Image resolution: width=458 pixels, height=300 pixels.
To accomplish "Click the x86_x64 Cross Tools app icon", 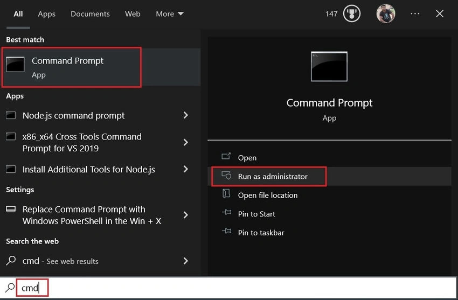I will [11, 136].
